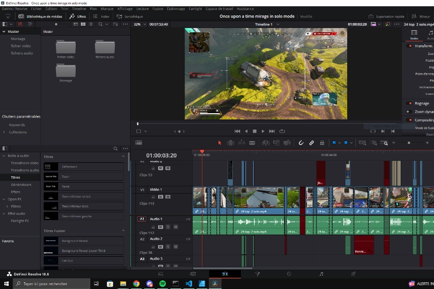The height and width of the screenshot is (289, 434).
Task: Select the Selection mode arrow tool
Action: click(220, 143)
